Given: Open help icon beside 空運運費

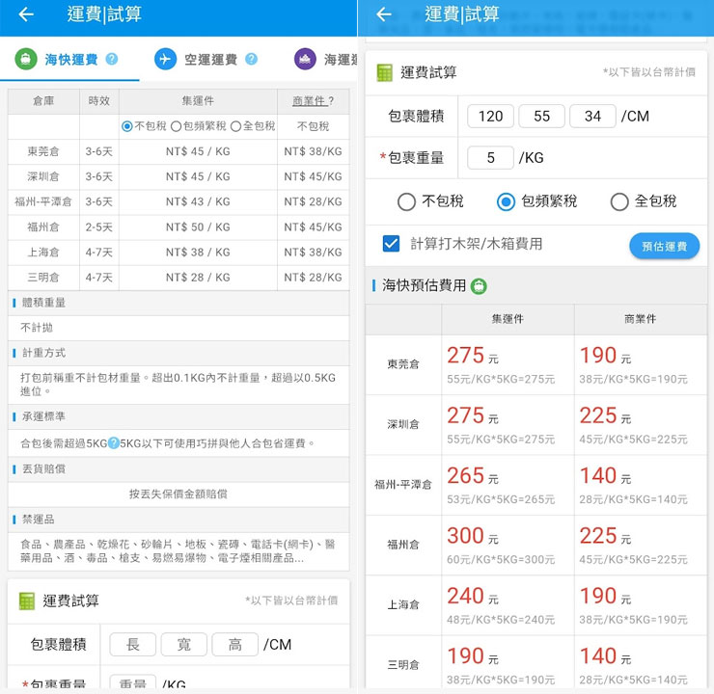Looking at the screenshot, I should 252,59.
